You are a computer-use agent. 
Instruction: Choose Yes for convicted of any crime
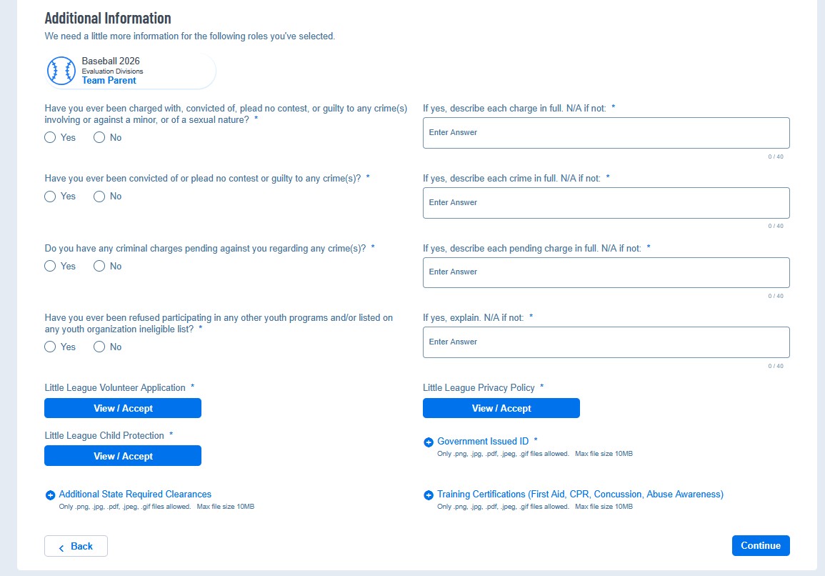(50, 197)
